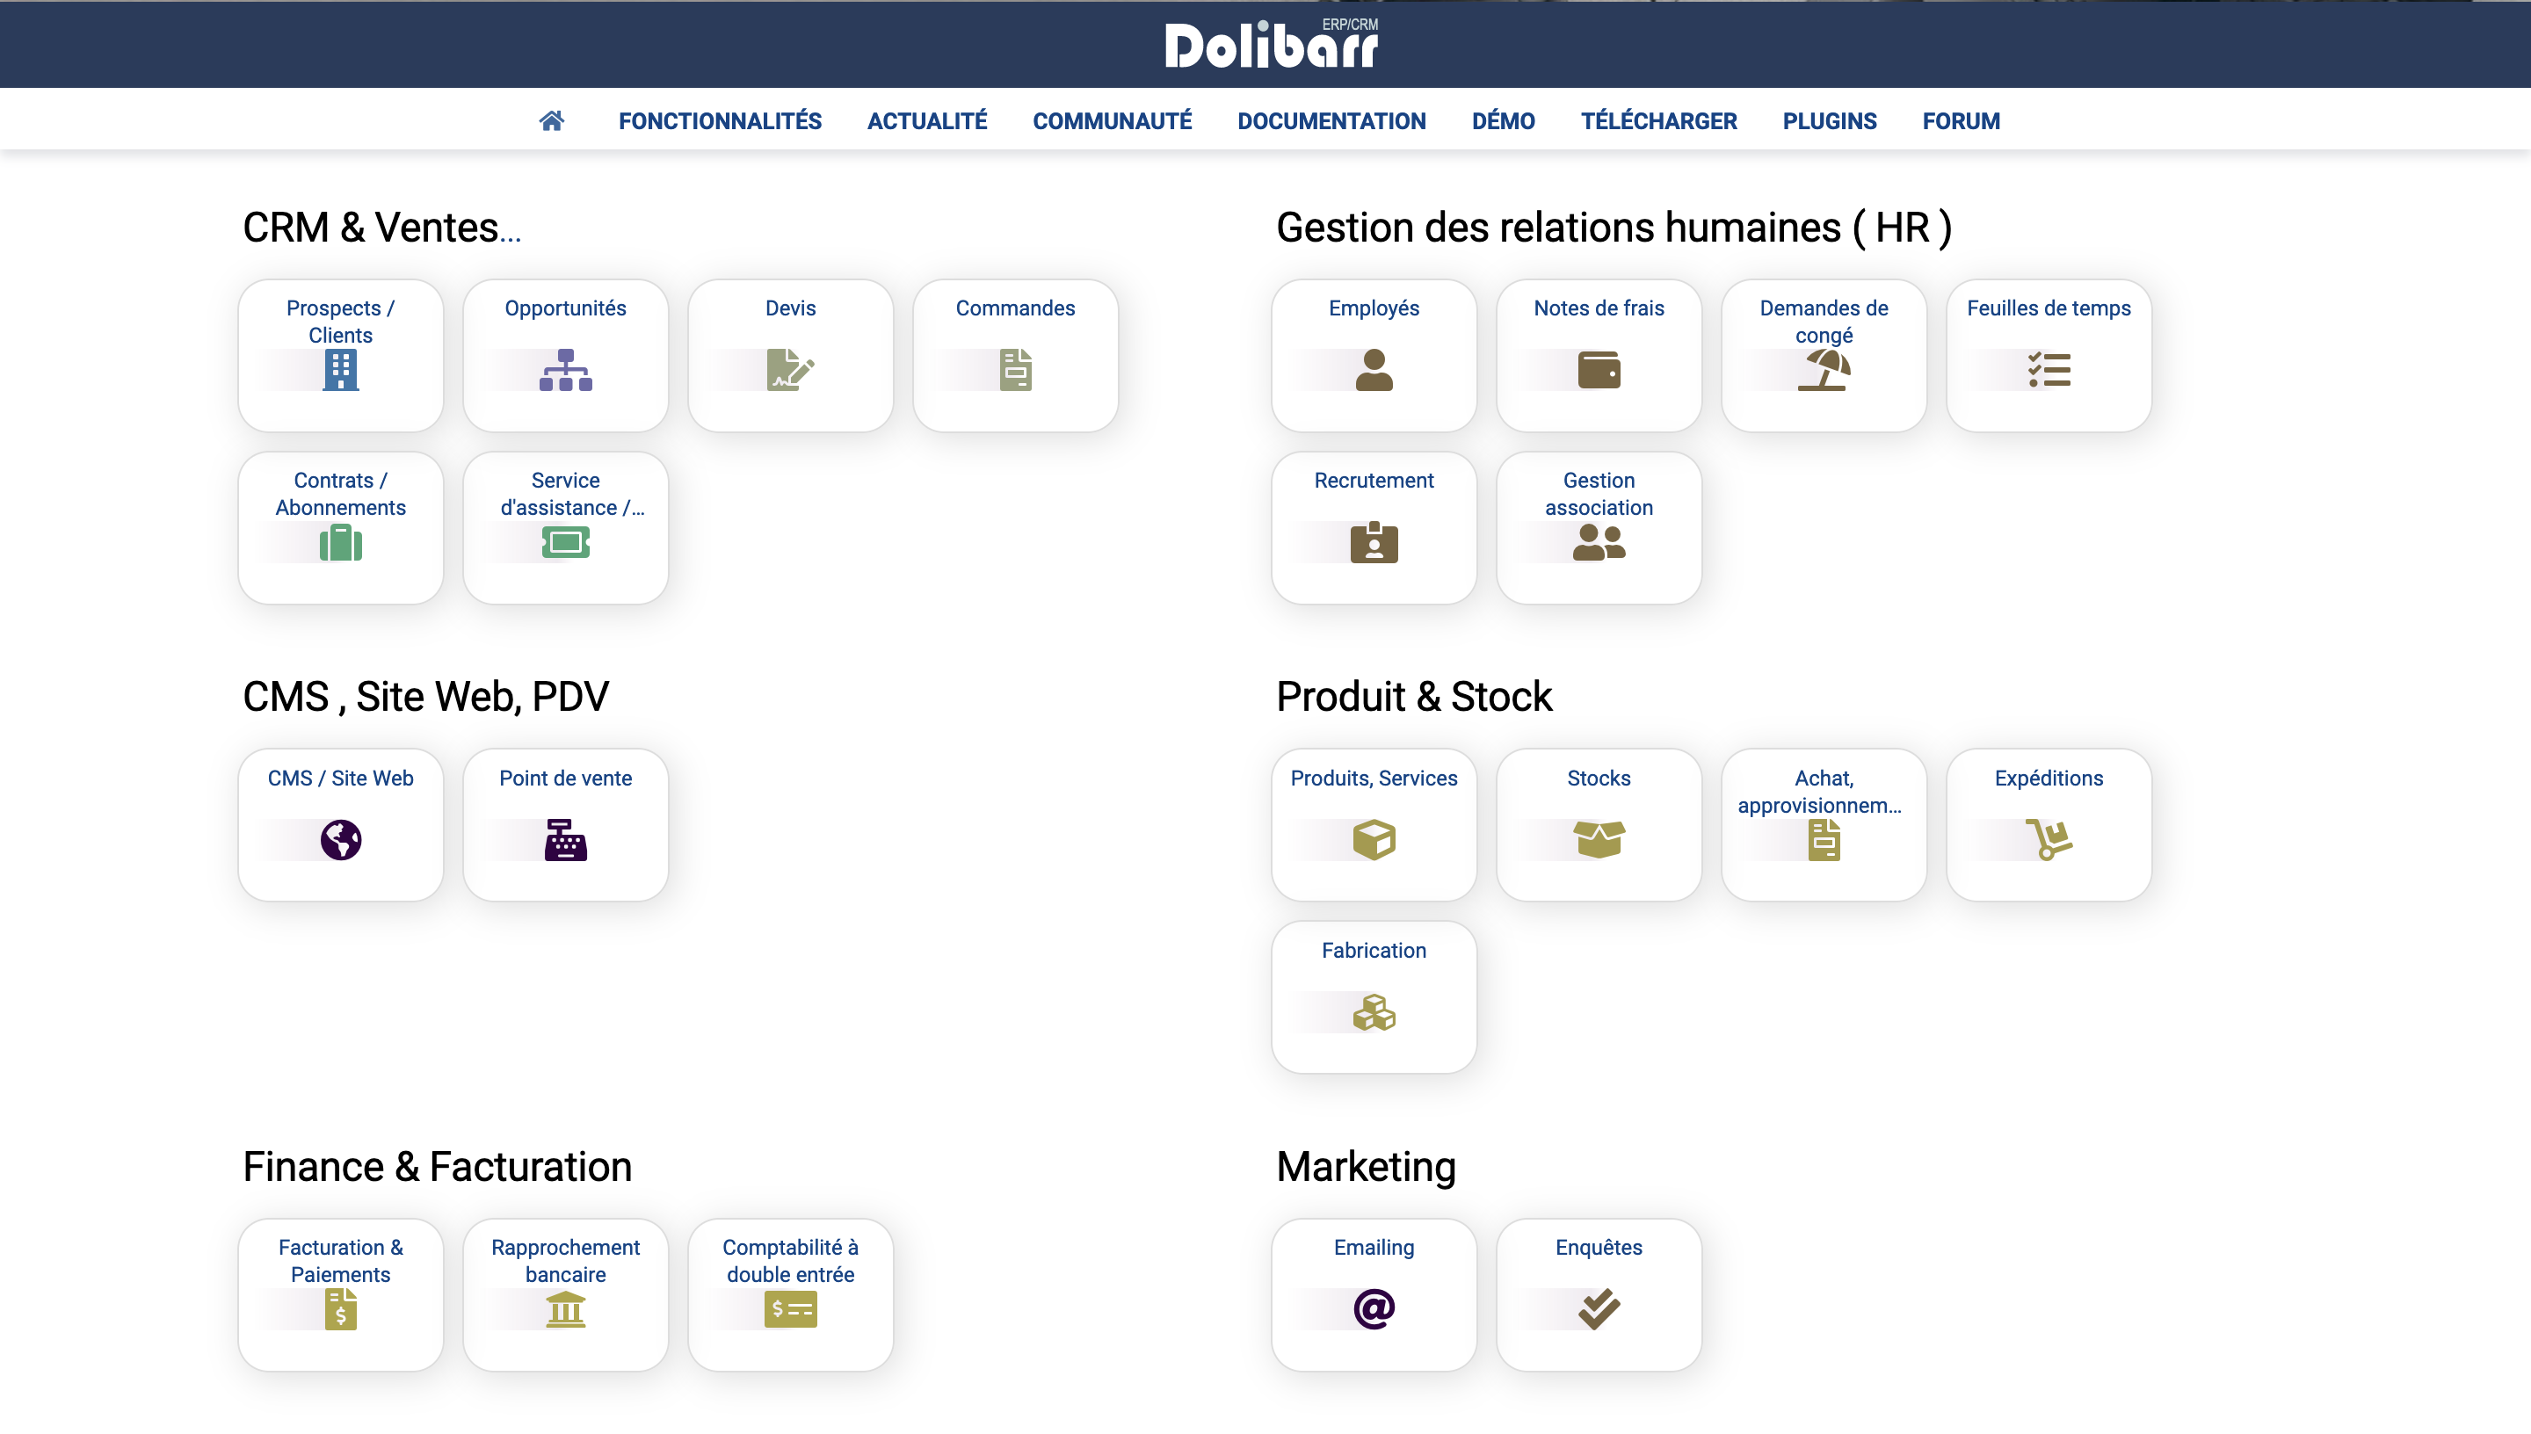2531x1434 pixels.
Task: Follow the Comptabilité à double entrée link
Action: click(x=790, y=1261)
